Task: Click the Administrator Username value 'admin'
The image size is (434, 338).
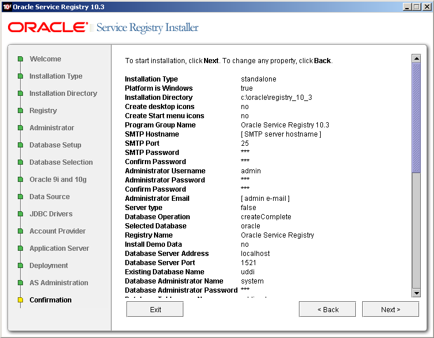Action: point(251,171)
